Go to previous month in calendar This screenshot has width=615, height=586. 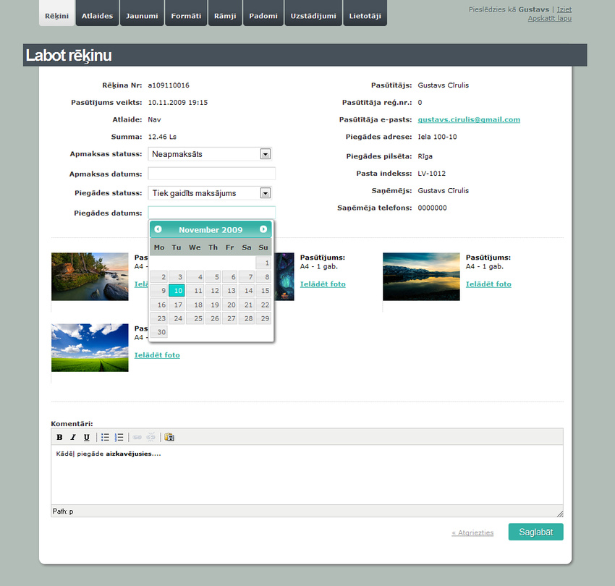coord(158,229)
